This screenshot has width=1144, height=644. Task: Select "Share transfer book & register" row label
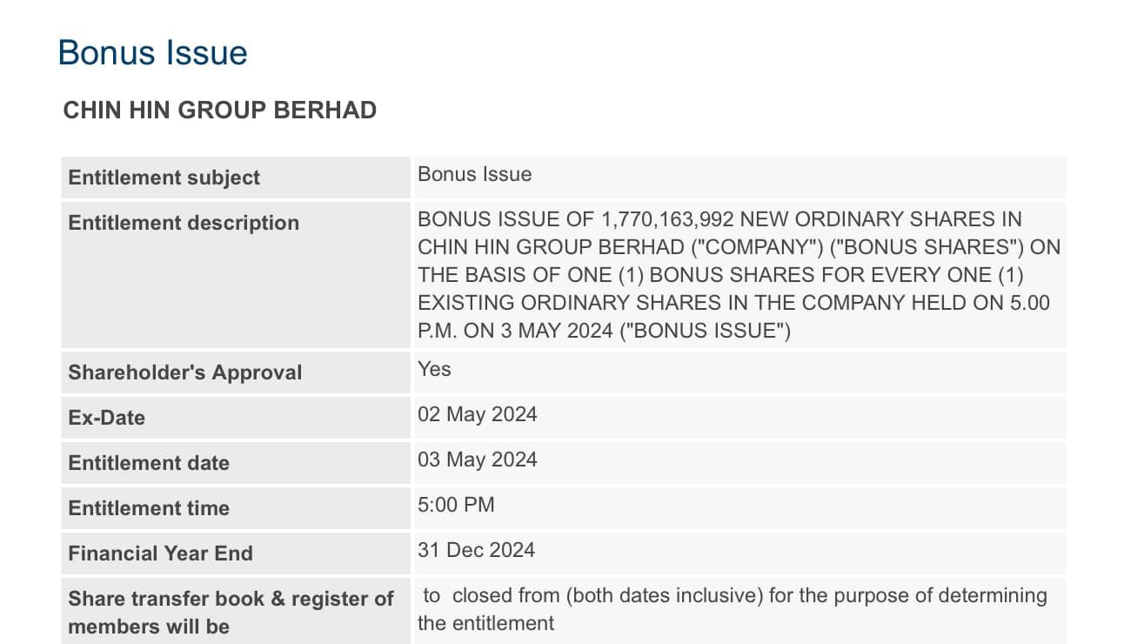pyautogui.click(x=231, y=599)
